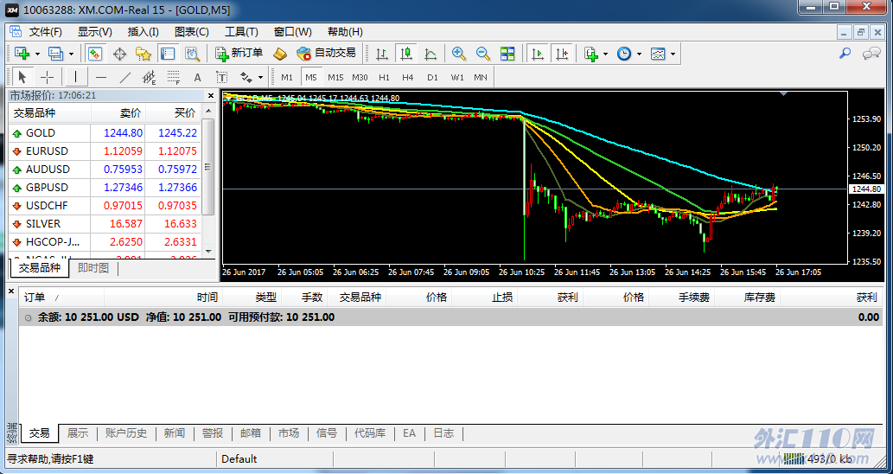Screen dimensions: 893x474
Task: Switch to the 账户历史 tab
Action: pos(126,433)
